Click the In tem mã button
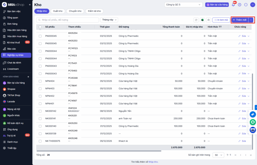Screen dimensions: 257x165 coord(221,20)
